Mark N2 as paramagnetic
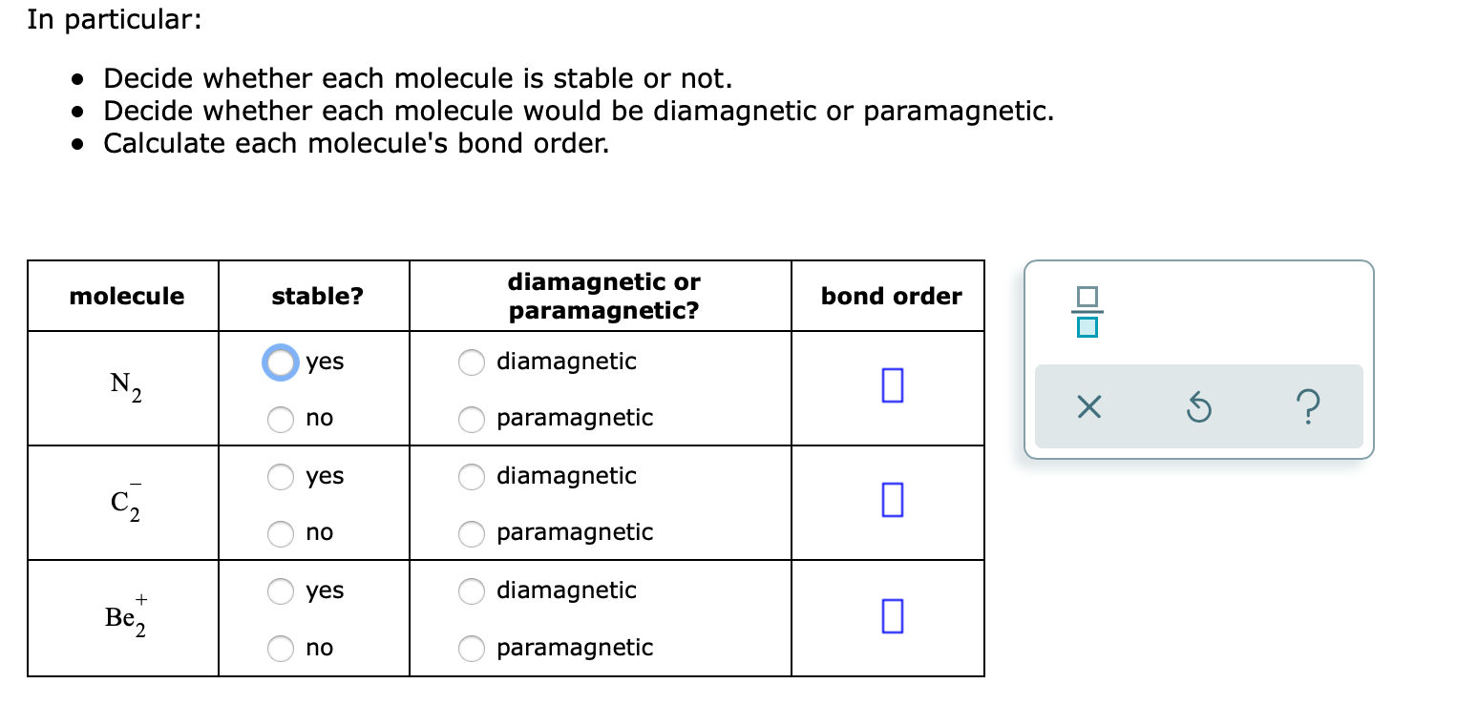1478x725 pixels. click(472, 419)
